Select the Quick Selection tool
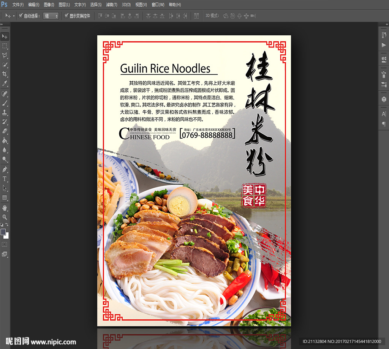Image resolution: width=389 pixels, height=349 pixels. [5, 65]
